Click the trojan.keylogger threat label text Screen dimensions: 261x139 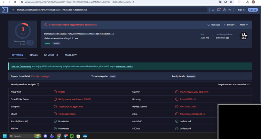pyautogui.click(x=42, y=76)
